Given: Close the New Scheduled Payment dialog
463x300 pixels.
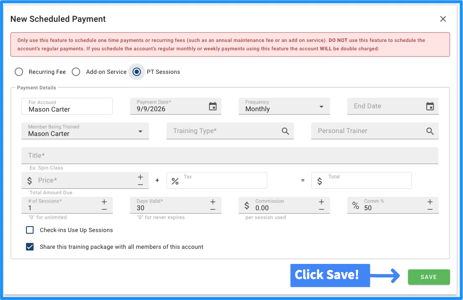Looking at the screenshot, I should coord(443,19).
